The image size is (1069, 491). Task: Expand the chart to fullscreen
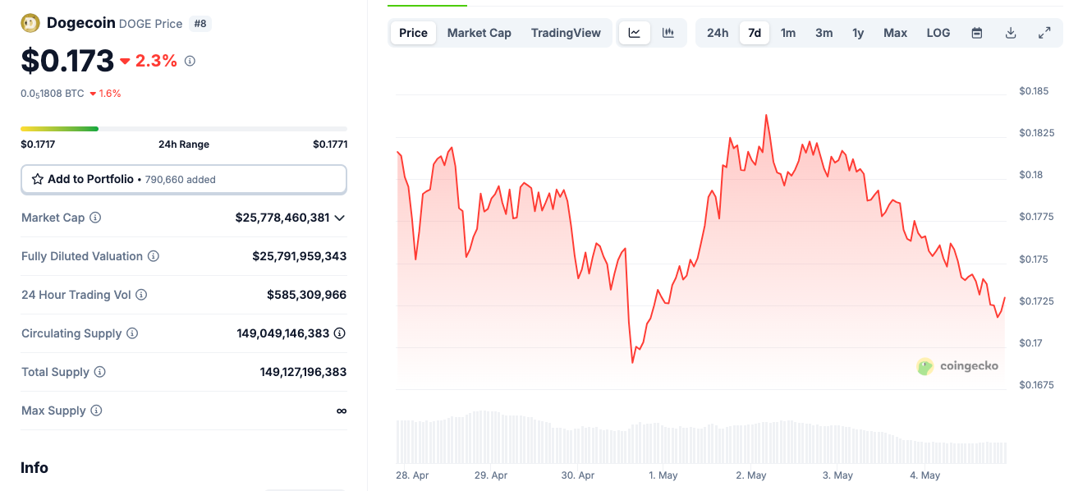coord(1044,33)
